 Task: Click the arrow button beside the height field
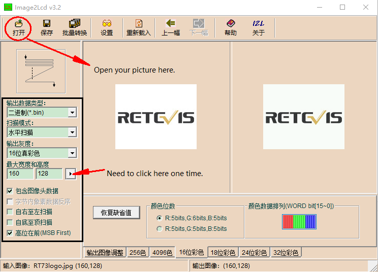[x=71, y=174]
